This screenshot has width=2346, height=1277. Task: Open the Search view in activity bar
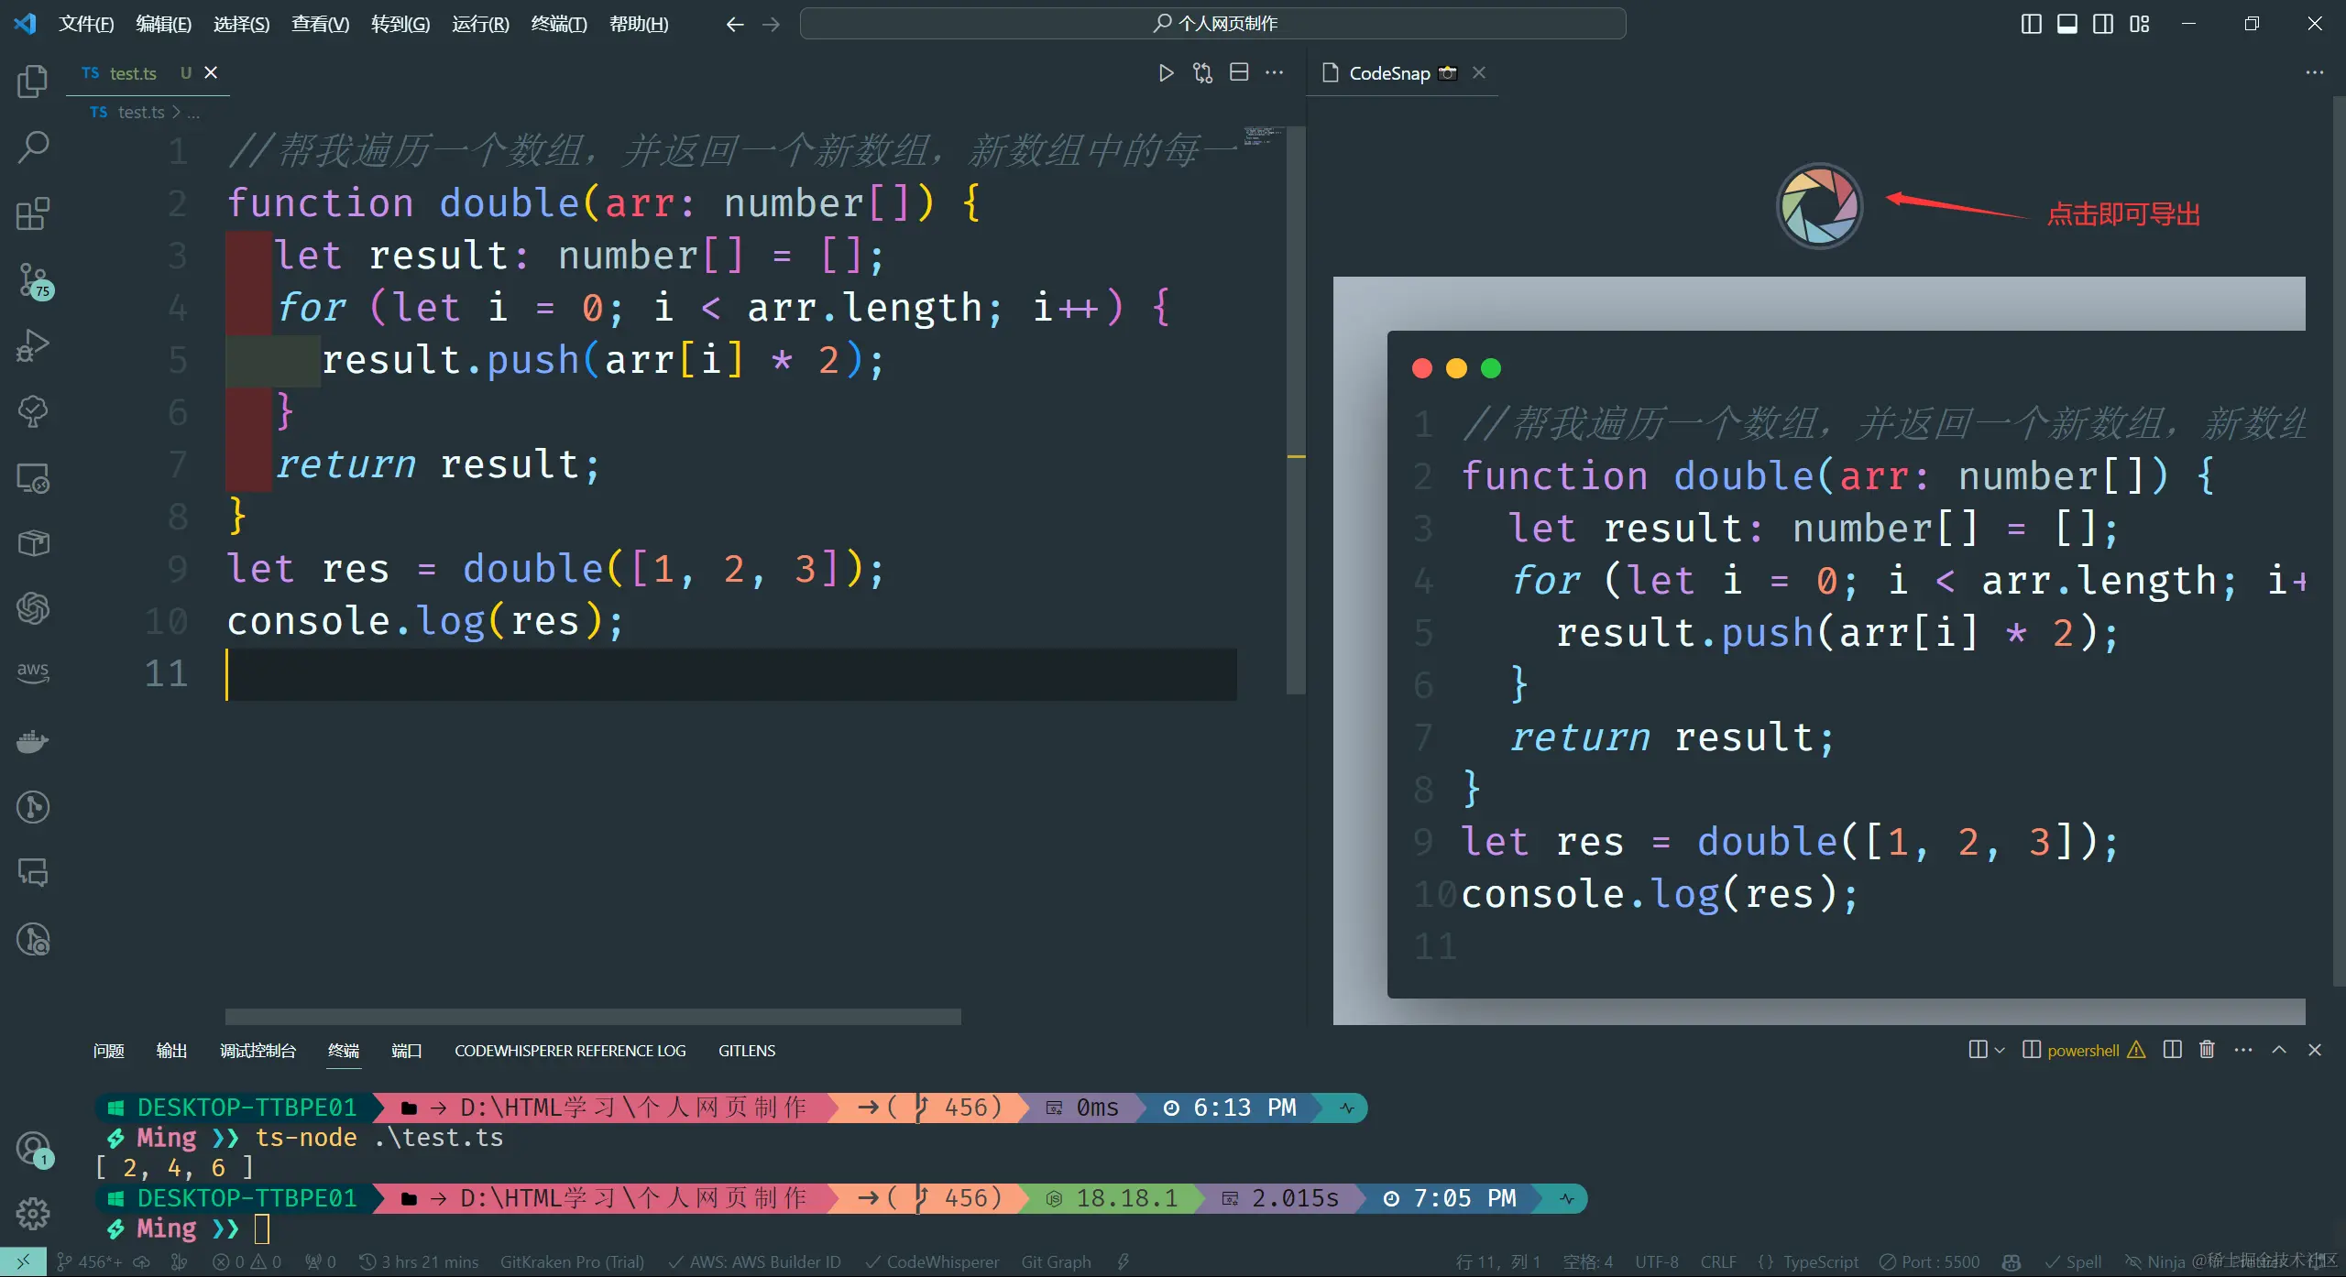coord(33,147)
